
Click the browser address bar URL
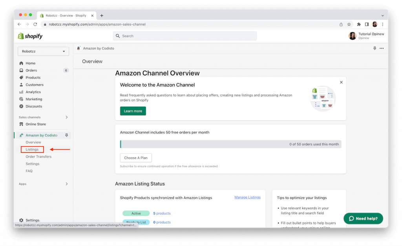pyautogui.click(x=97, y=24)
